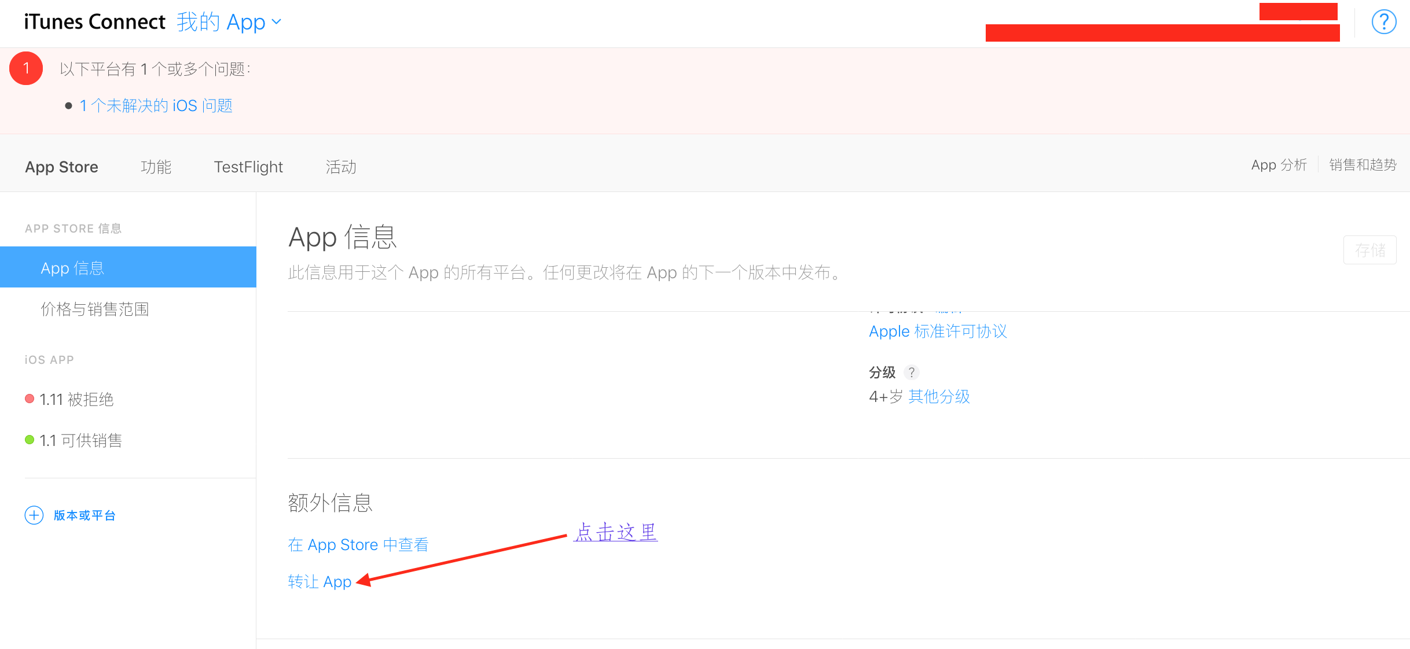Screen dimensions: 1410x649
Task: Click the 转让 App link
Action: tap(320, 581)
